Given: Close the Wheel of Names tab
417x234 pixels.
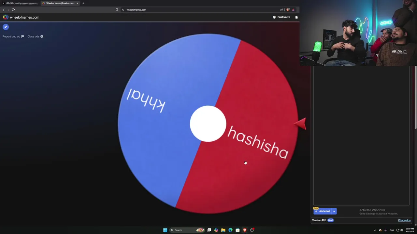Looking at the screenshot, I should tap(77, 3).
